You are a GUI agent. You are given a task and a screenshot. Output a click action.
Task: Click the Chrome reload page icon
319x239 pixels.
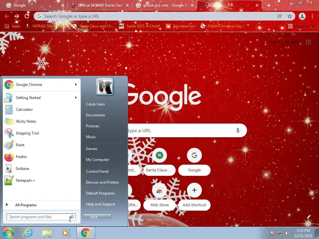click(27, 16)
